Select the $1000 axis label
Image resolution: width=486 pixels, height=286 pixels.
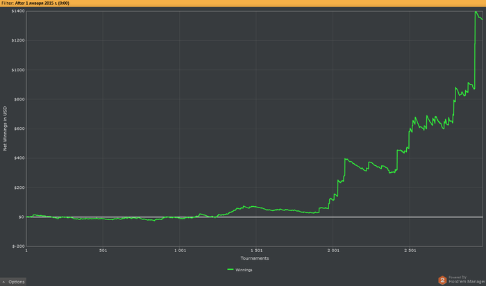click(x=18, y=70)
